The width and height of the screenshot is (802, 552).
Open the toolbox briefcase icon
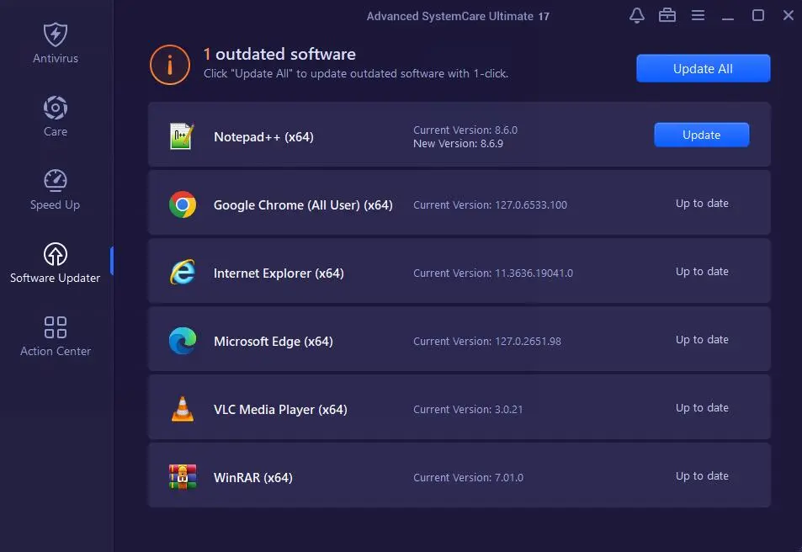(x=667, y=15)
